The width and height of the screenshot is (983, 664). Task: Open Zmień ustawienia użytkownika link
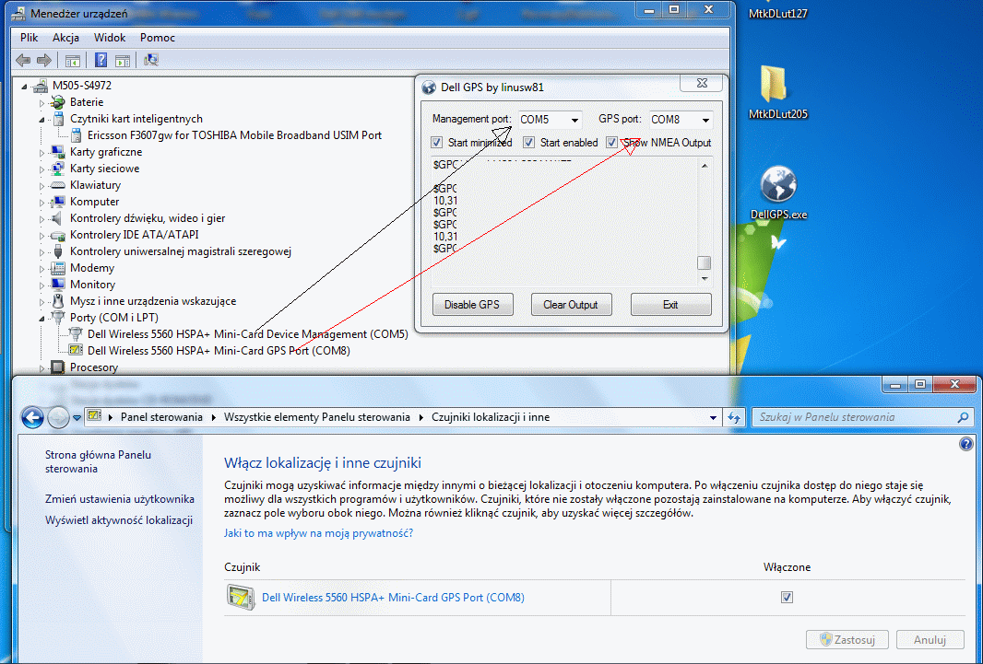pos(120,499)
